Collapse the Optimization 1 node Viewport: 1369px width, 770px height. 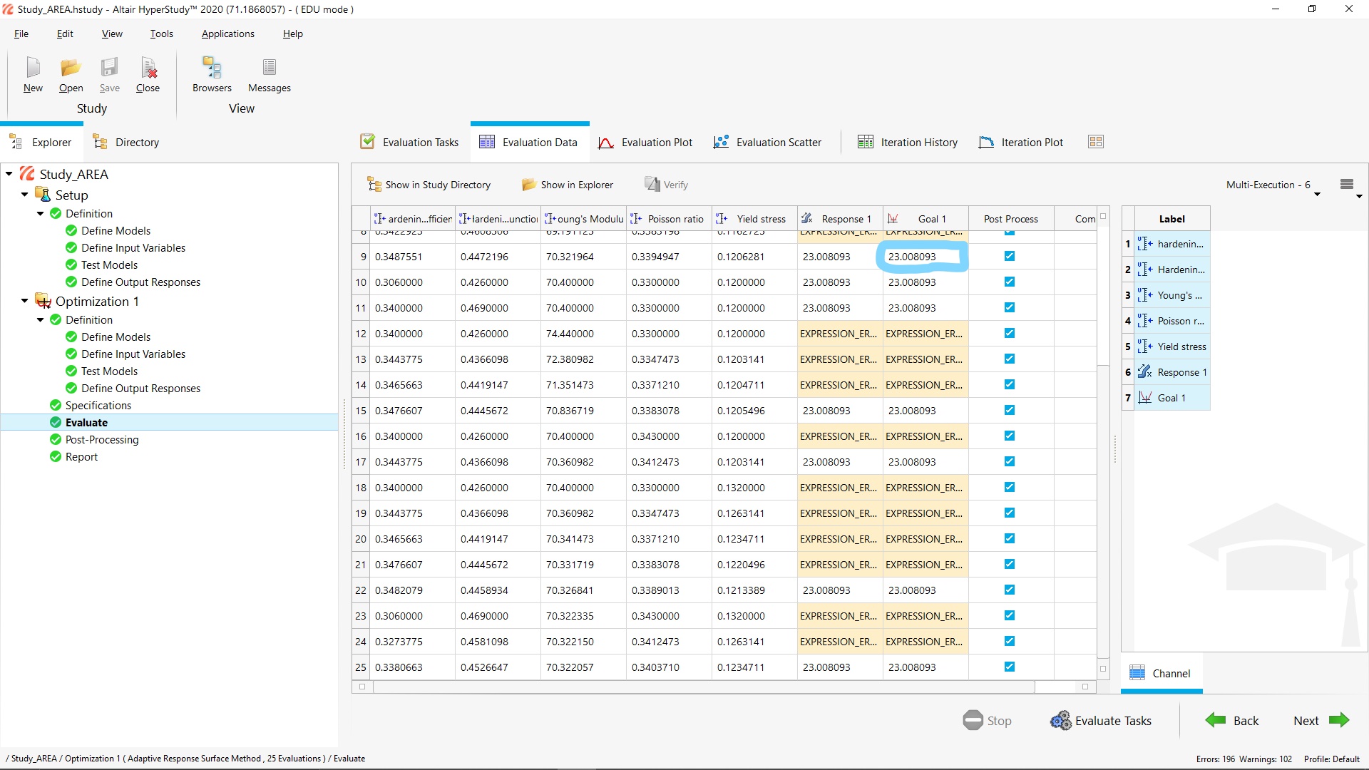coord(25,301)
